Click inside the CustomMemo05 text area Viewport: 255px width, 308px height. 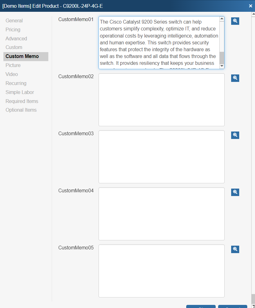(x=161, y=271)
